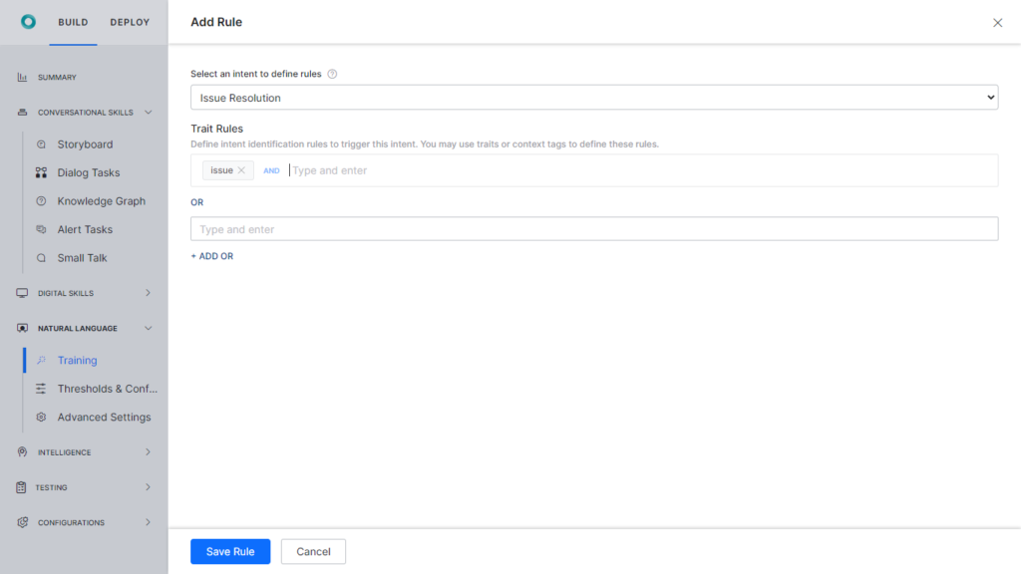Screen dimensions: 1021x574
Task: Open the Issue Resolution intent dropdown
Action: [x=593, y=98]
